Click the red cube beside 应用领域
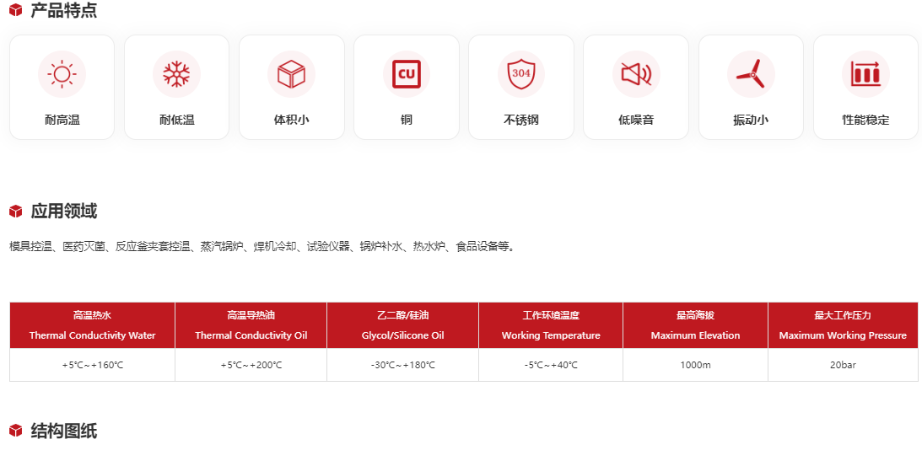This screenshot has width=922, height=450. [15, 212]
